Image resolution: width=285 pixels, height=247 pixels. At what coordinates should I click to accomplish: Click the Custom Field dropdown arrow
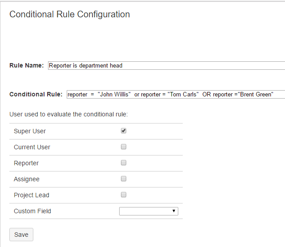(x=174, y=211)
